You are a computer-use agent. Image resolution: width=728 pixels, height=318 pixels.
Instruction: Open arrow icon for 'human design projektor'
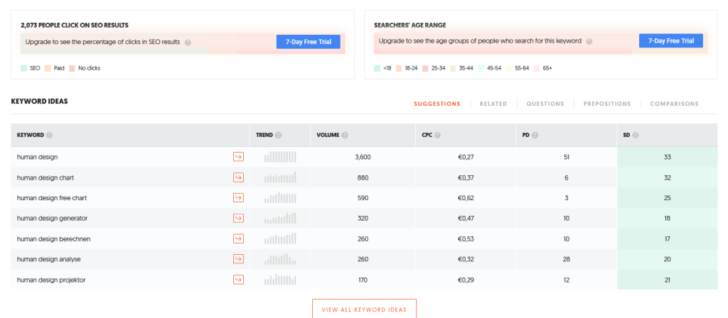coord(238,280)
